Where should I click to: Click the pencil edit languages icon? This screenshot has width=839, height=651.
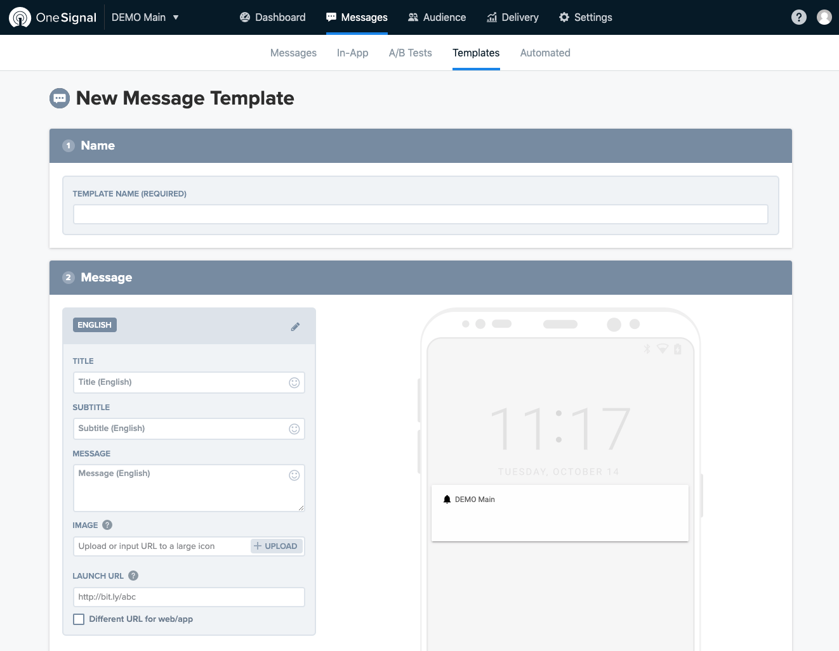click(x=295, y=326)
